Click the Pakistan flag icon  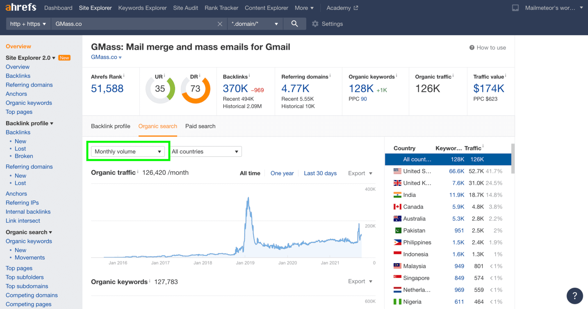(397, 230)
